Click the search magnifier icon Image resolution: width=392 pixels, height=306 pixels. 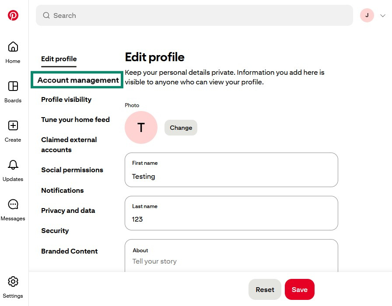(x=46, y=15)
